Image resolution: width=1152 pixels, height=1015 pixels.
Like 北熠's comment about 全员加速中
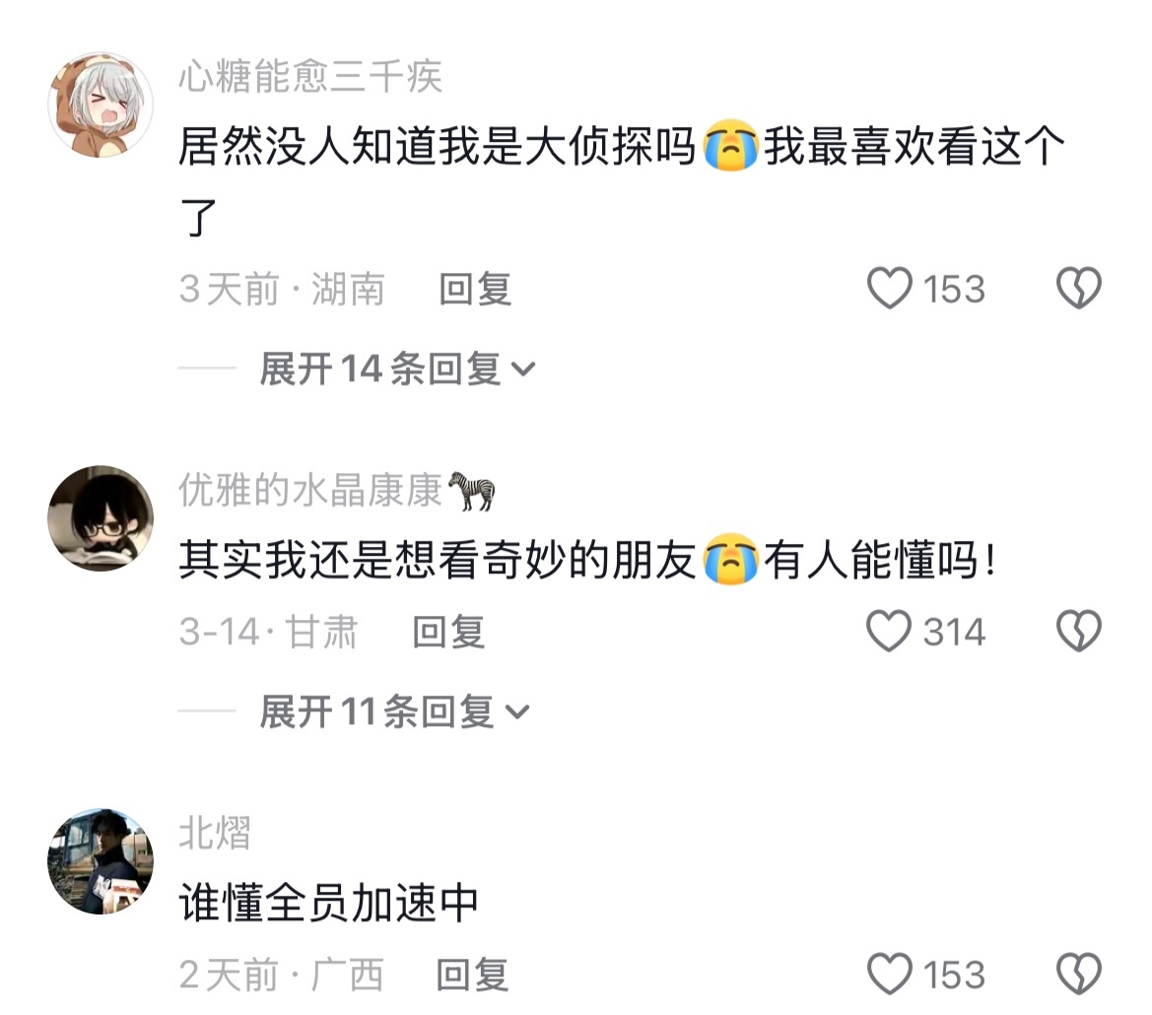click(889, 974)
